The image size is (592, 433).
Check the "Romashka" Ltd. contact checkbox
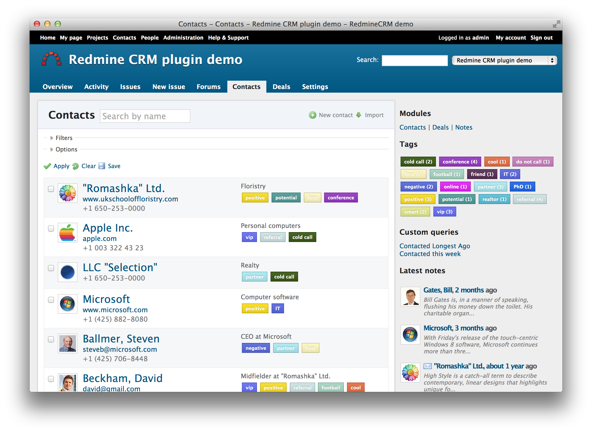tap(51, 189)
